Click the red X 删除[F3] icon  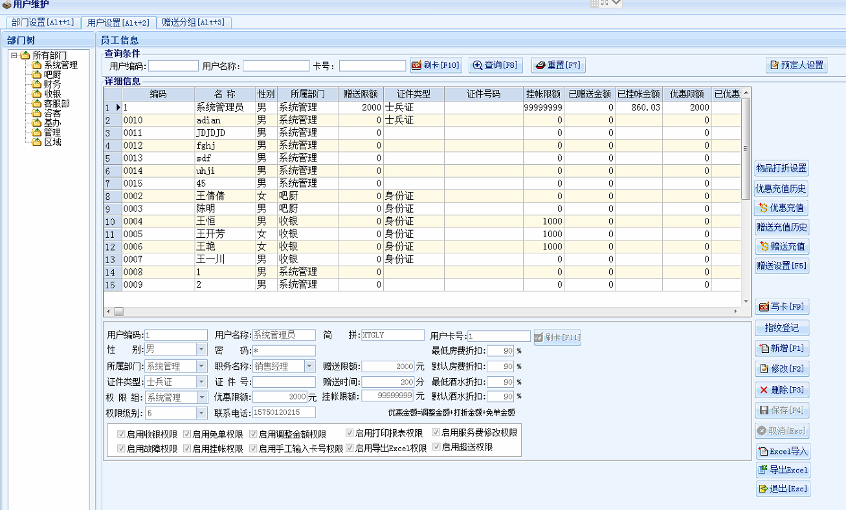click(764, 390)
